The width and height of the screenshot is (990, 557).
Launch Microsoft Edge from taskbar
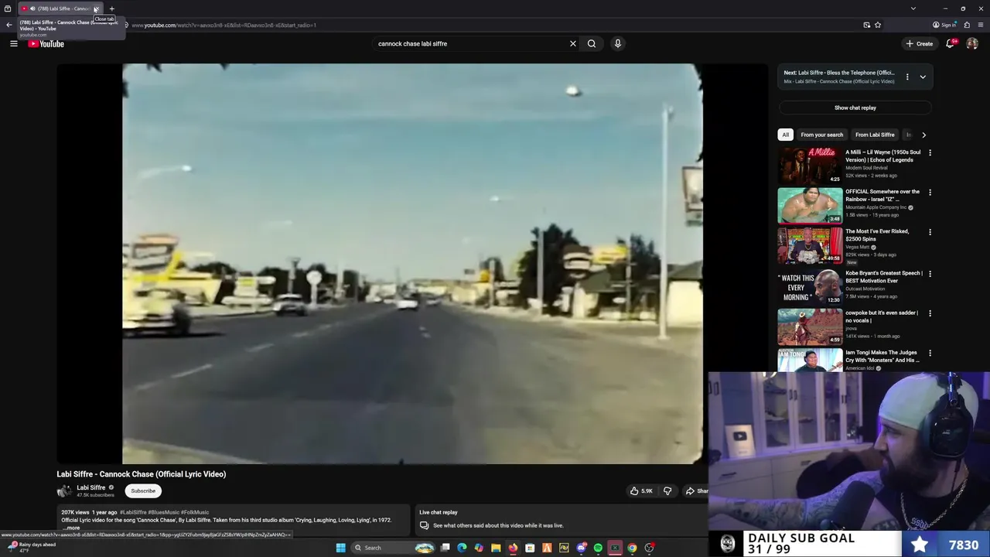[x=462, y=548]
